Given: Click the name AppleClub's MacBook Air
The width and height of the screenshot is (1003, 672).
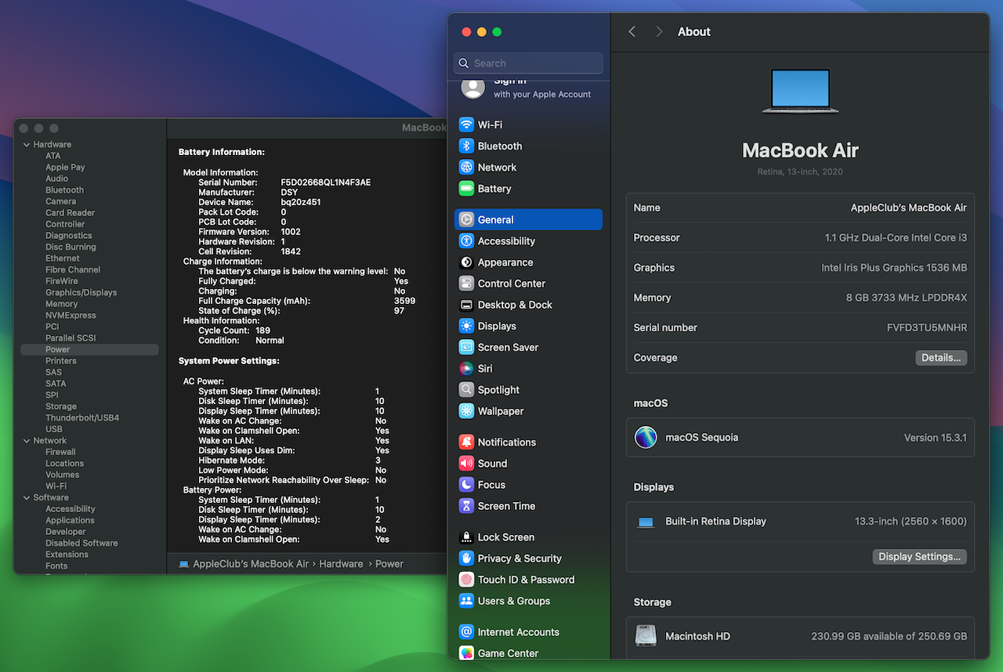Looking at the screenshot, I should click(909, 208).
